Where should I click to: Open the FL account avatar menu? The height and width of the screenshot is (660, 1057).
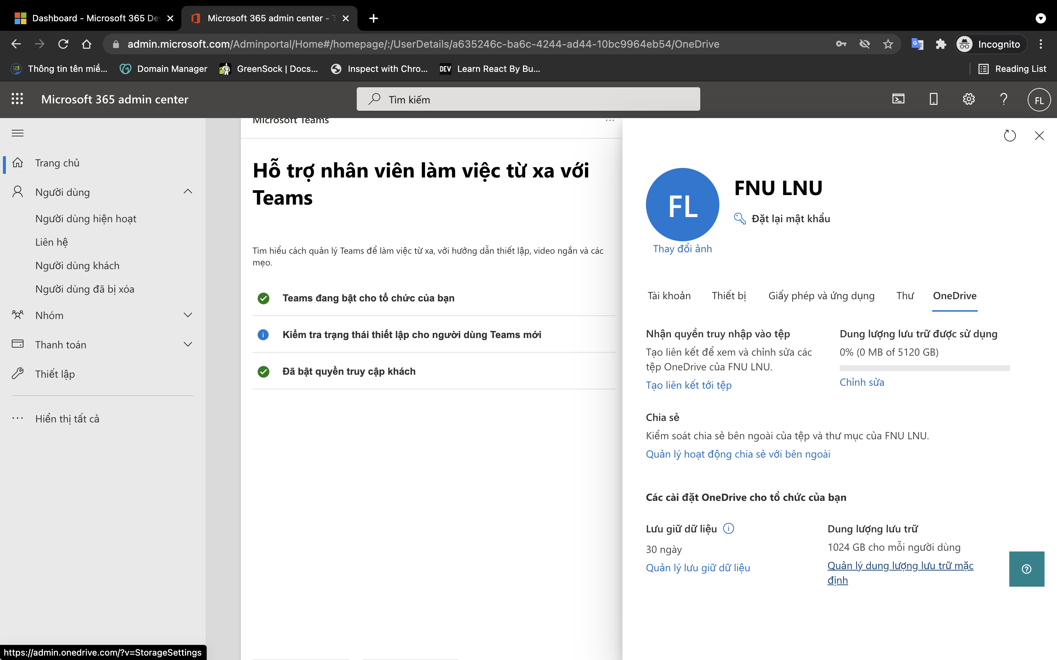1038,99
